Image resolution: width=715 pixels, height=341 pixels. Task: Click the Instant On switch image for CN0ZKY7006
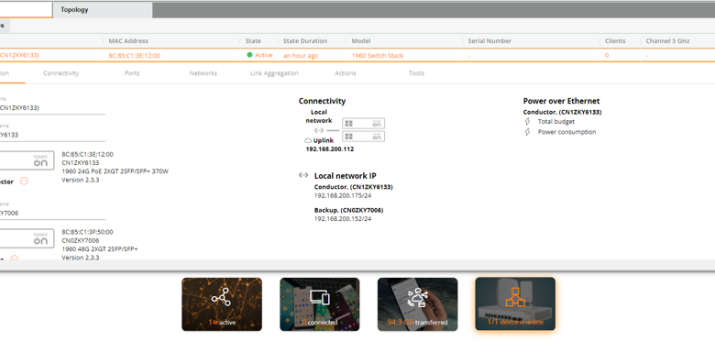(27, 238)
